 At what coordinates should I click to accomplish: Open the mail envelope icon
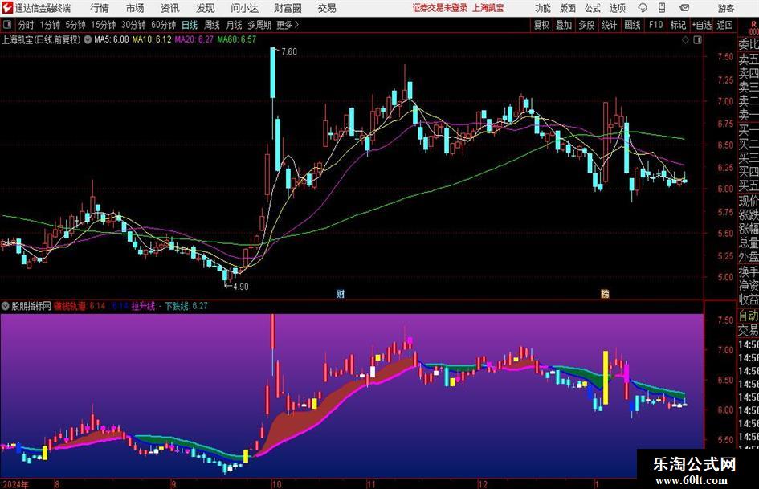click(684, 8)
